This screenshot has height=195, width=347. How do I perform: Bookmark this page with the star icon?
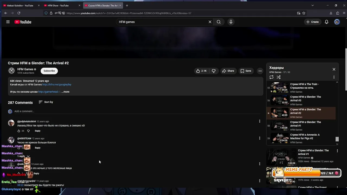[304, 13]
